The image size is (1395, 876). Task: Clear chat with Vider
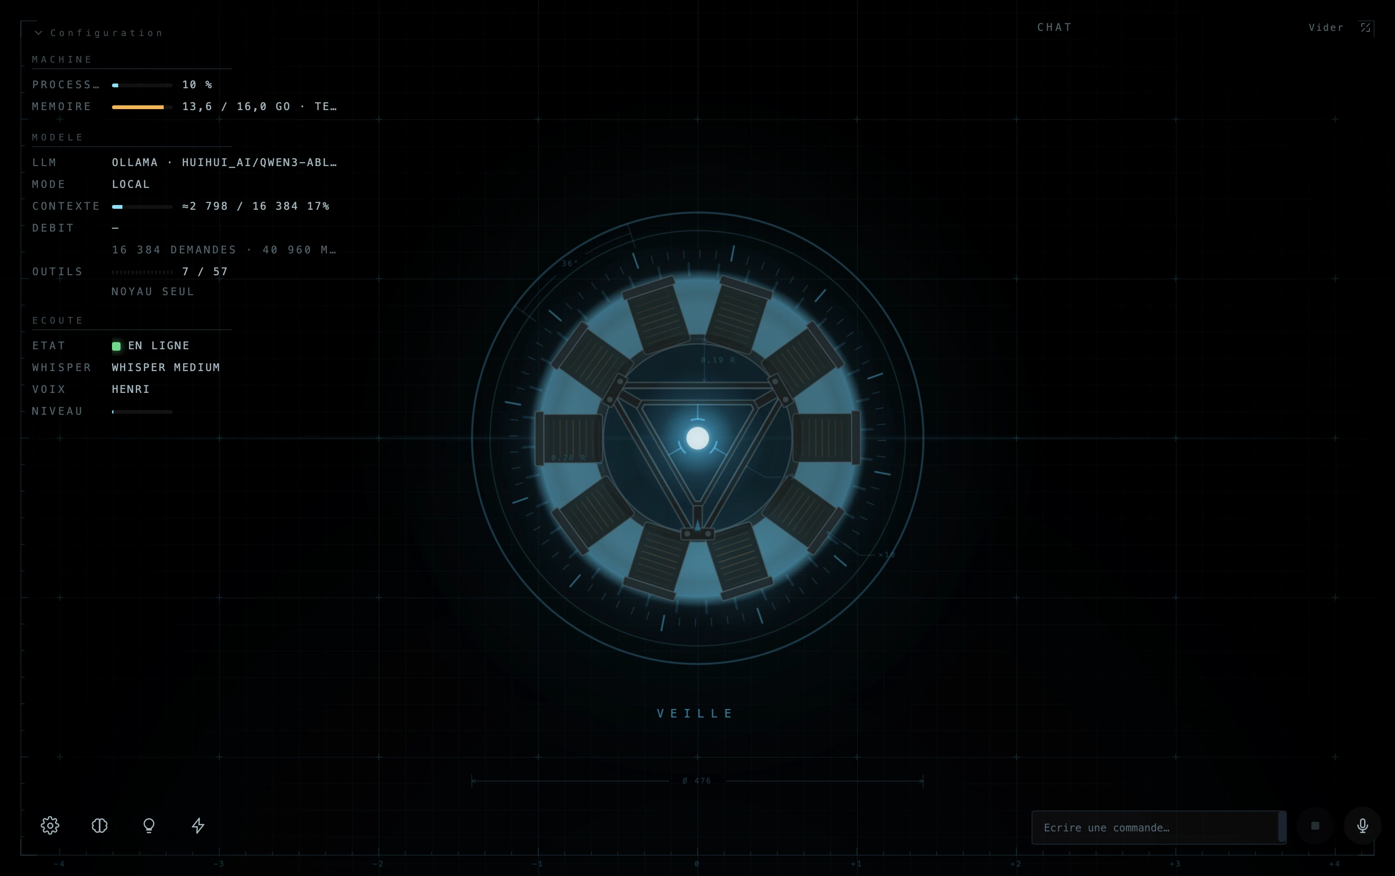tap(1326, 28)
